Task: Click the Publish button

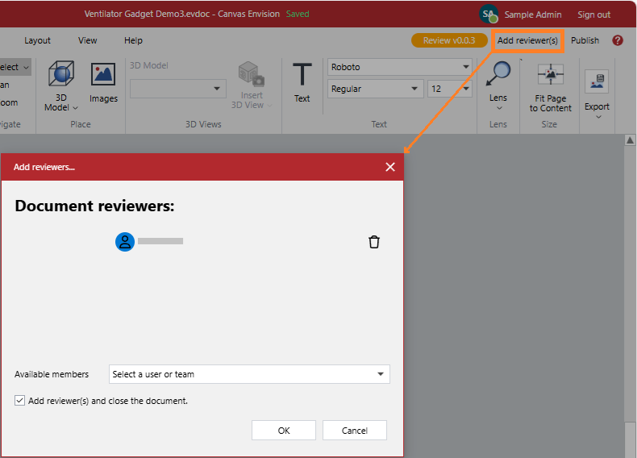Action: click(585, 40)
